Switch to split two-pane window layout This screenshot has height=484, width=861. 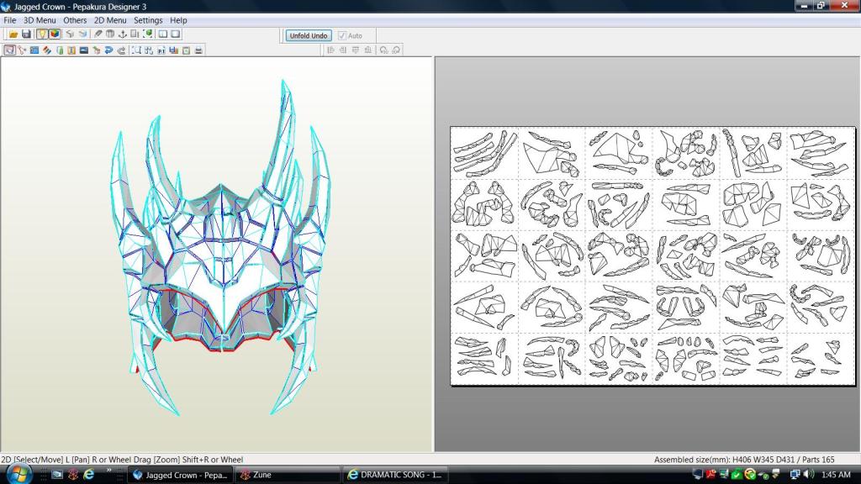pos(163,34)
